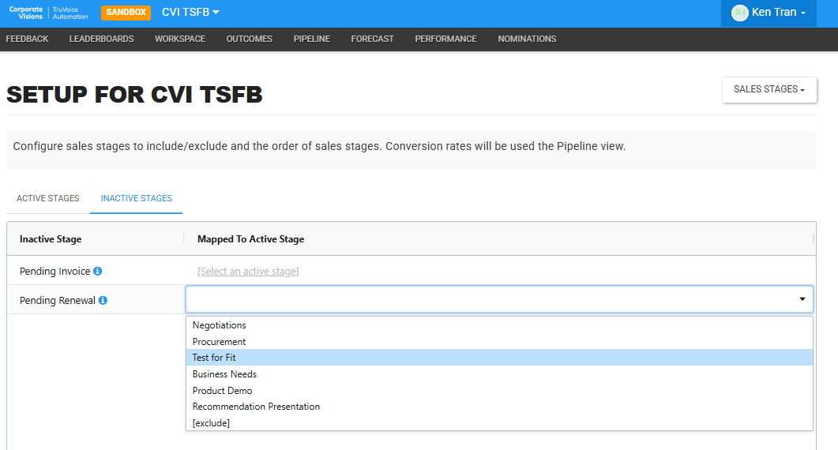Screen dimensions: 838x450
Task: Open the FORECAST navigation item
Action: (373, 39)
